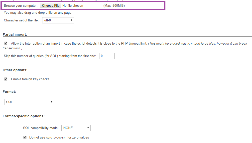Open the Format SQL dropdown
This screenshot has width=252, height=143.
(x=29, y=102)
